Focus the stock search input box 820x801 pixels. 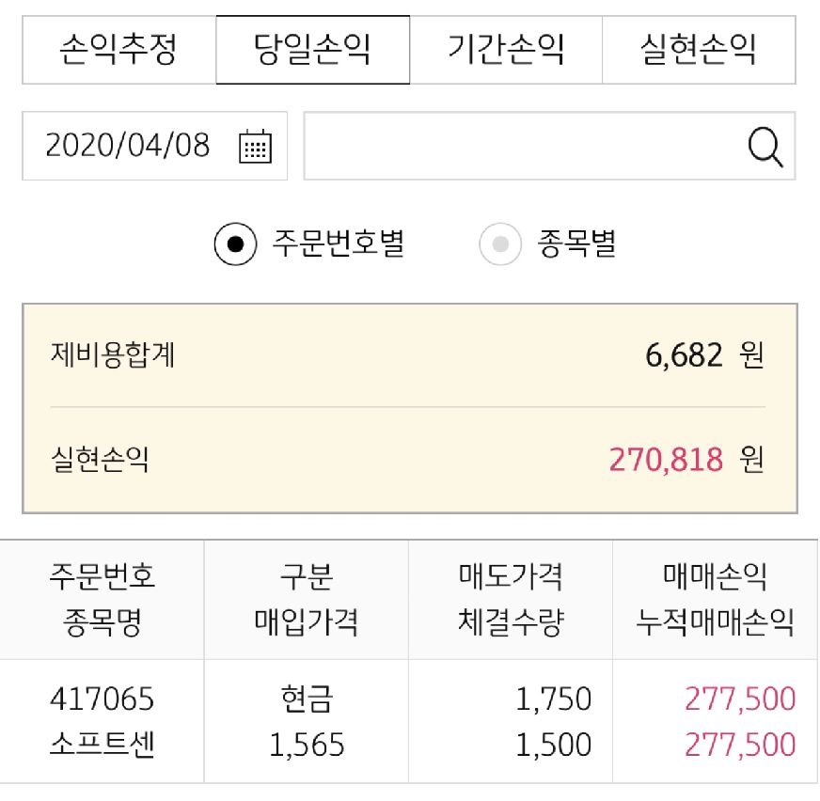(x=522, y=146)
